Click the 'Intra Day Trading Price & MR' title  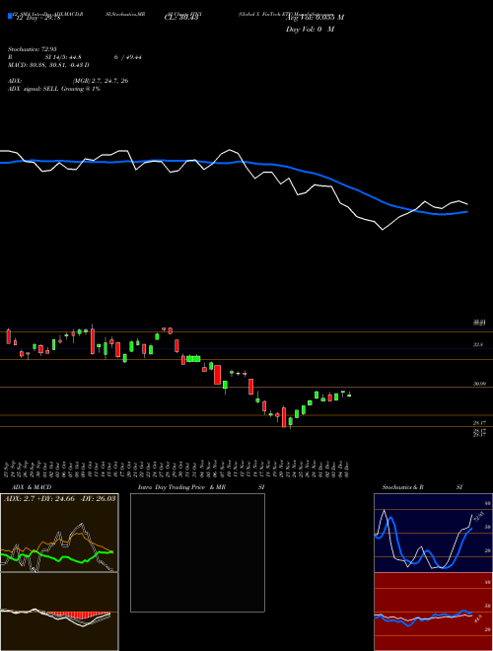coord(181,487)
